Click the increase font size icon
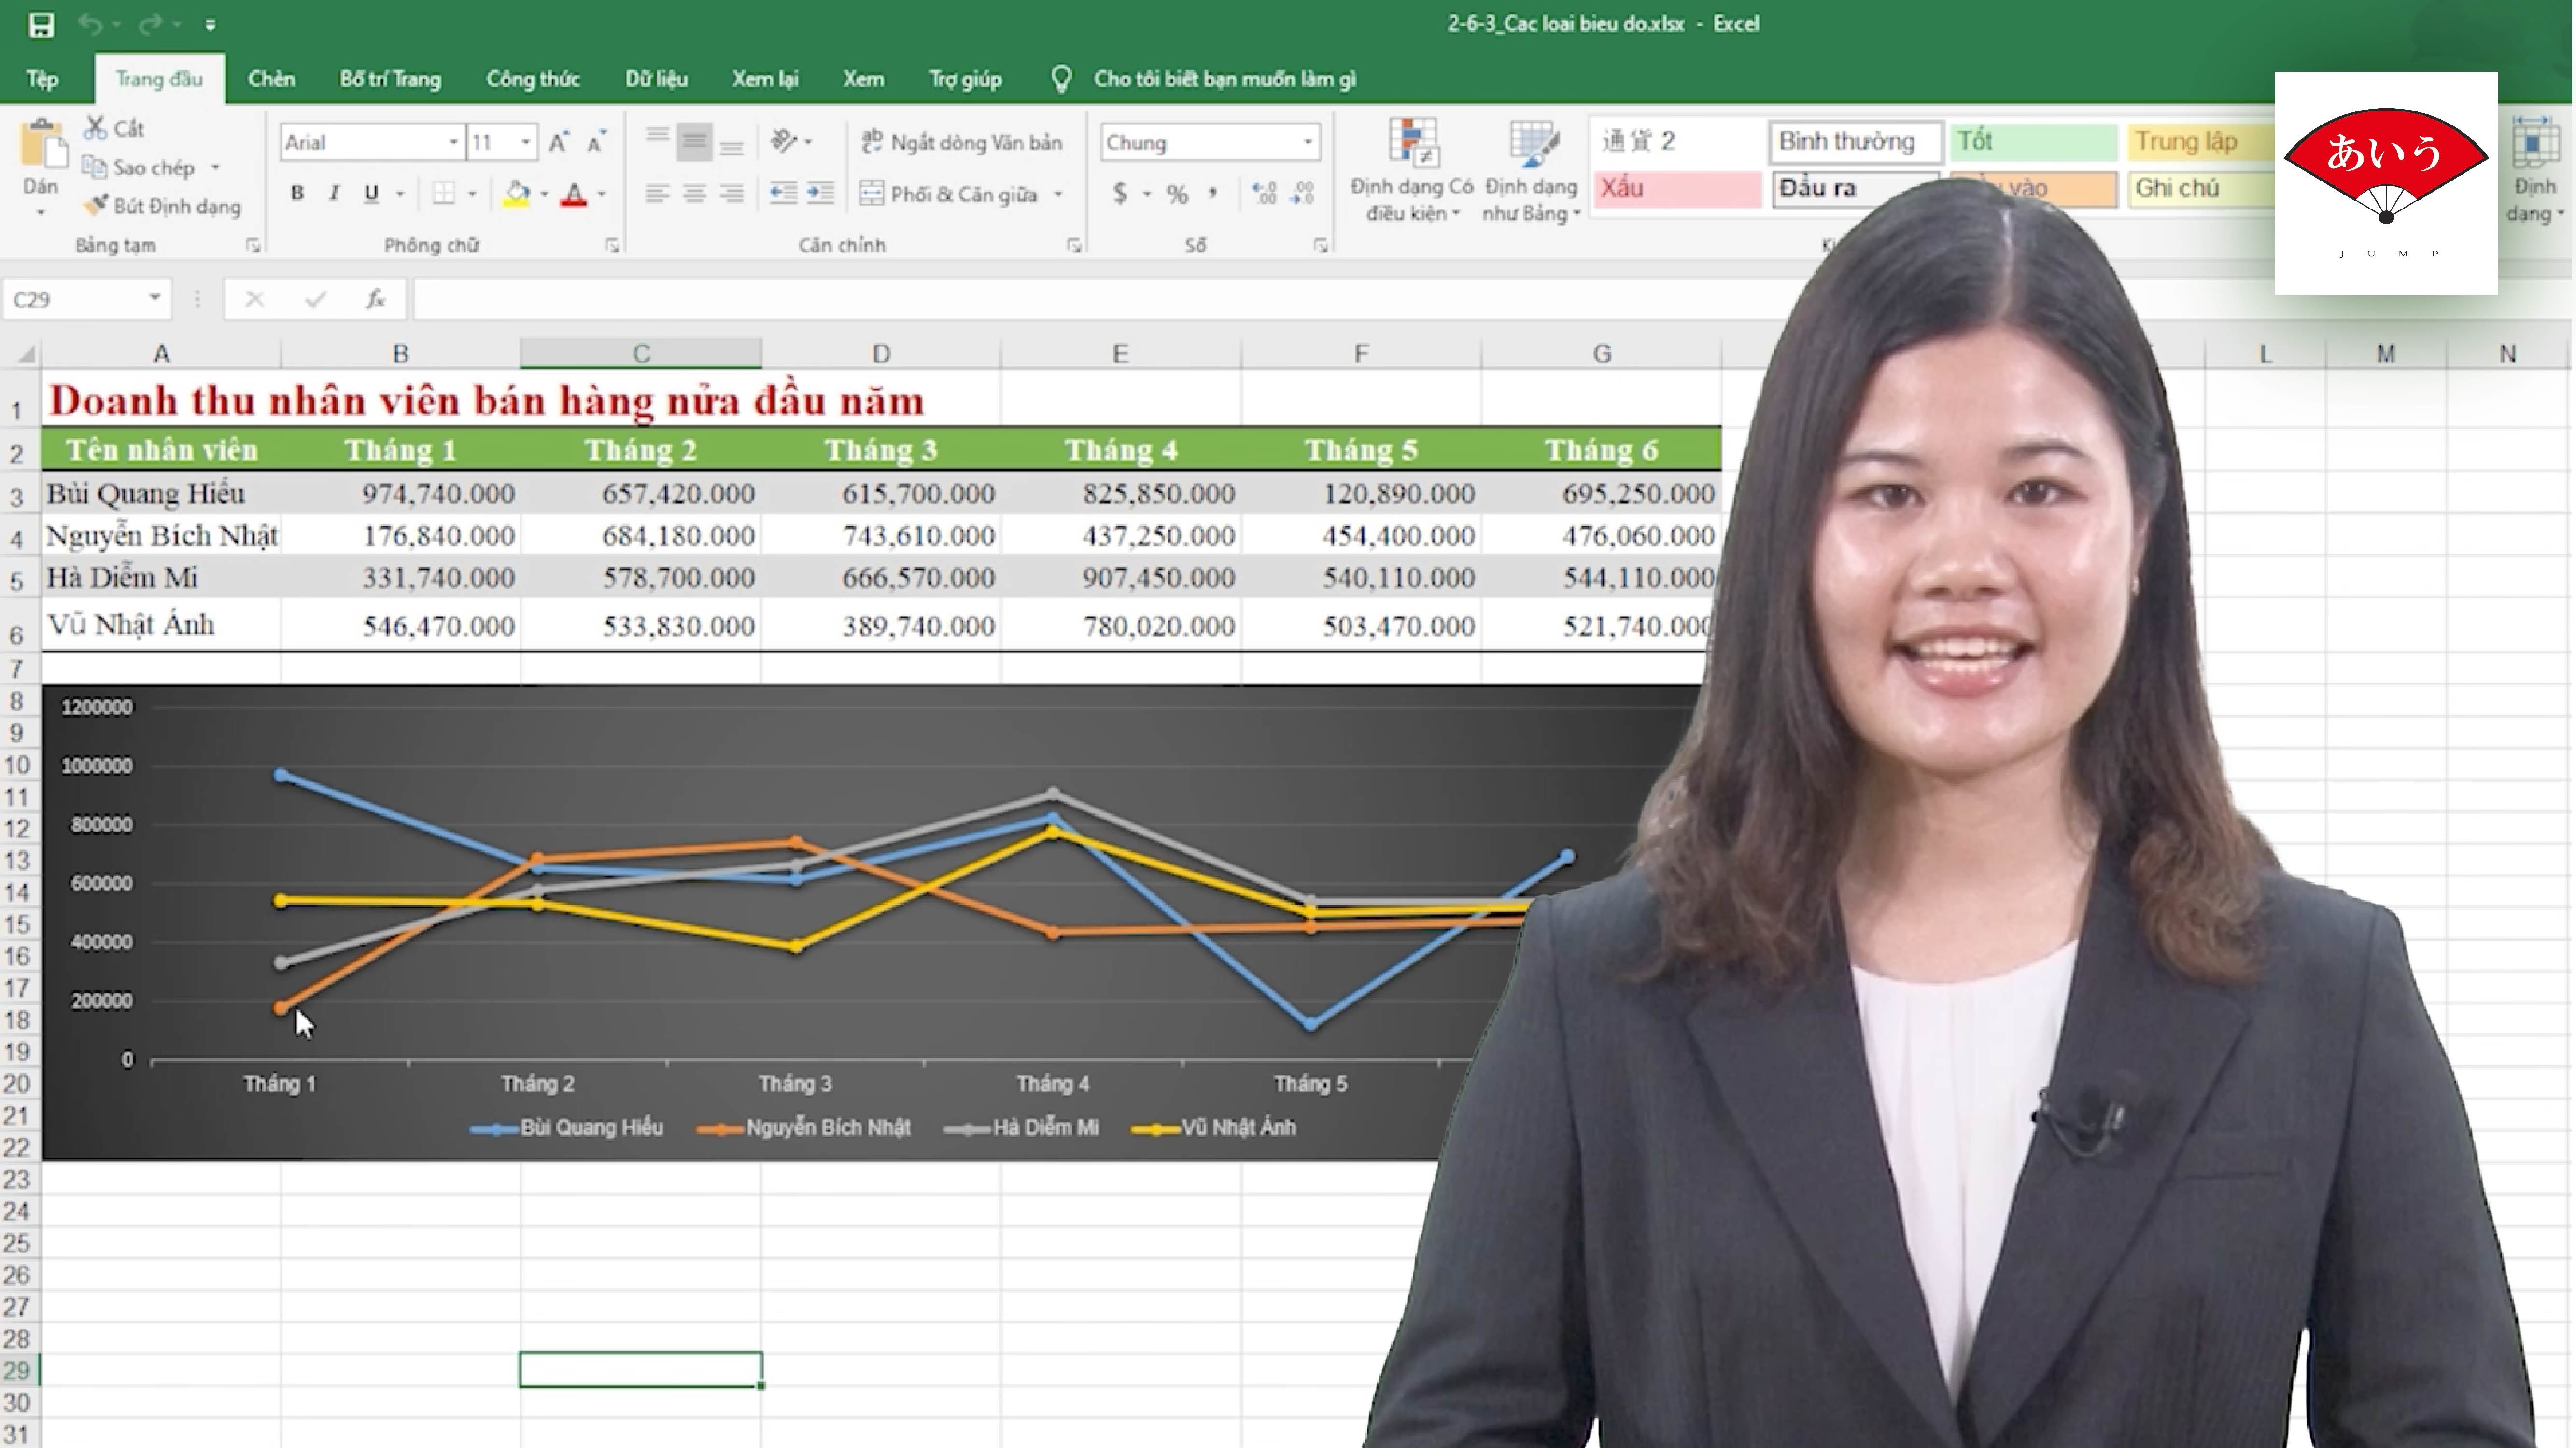This screenshot has width=2576, height=1448. 558,142
